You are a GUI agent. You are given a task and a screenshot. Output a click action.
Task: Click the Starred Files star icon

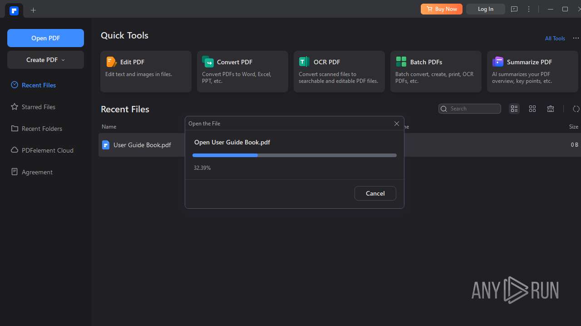(15, 107)
